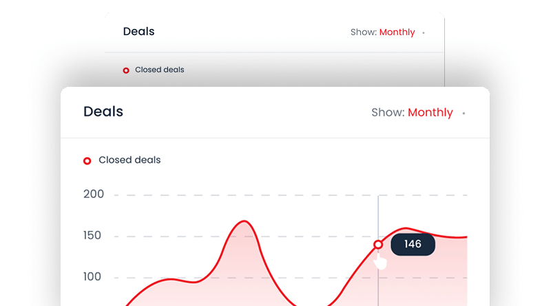Click the front card Deals title

tap(103, 112)
